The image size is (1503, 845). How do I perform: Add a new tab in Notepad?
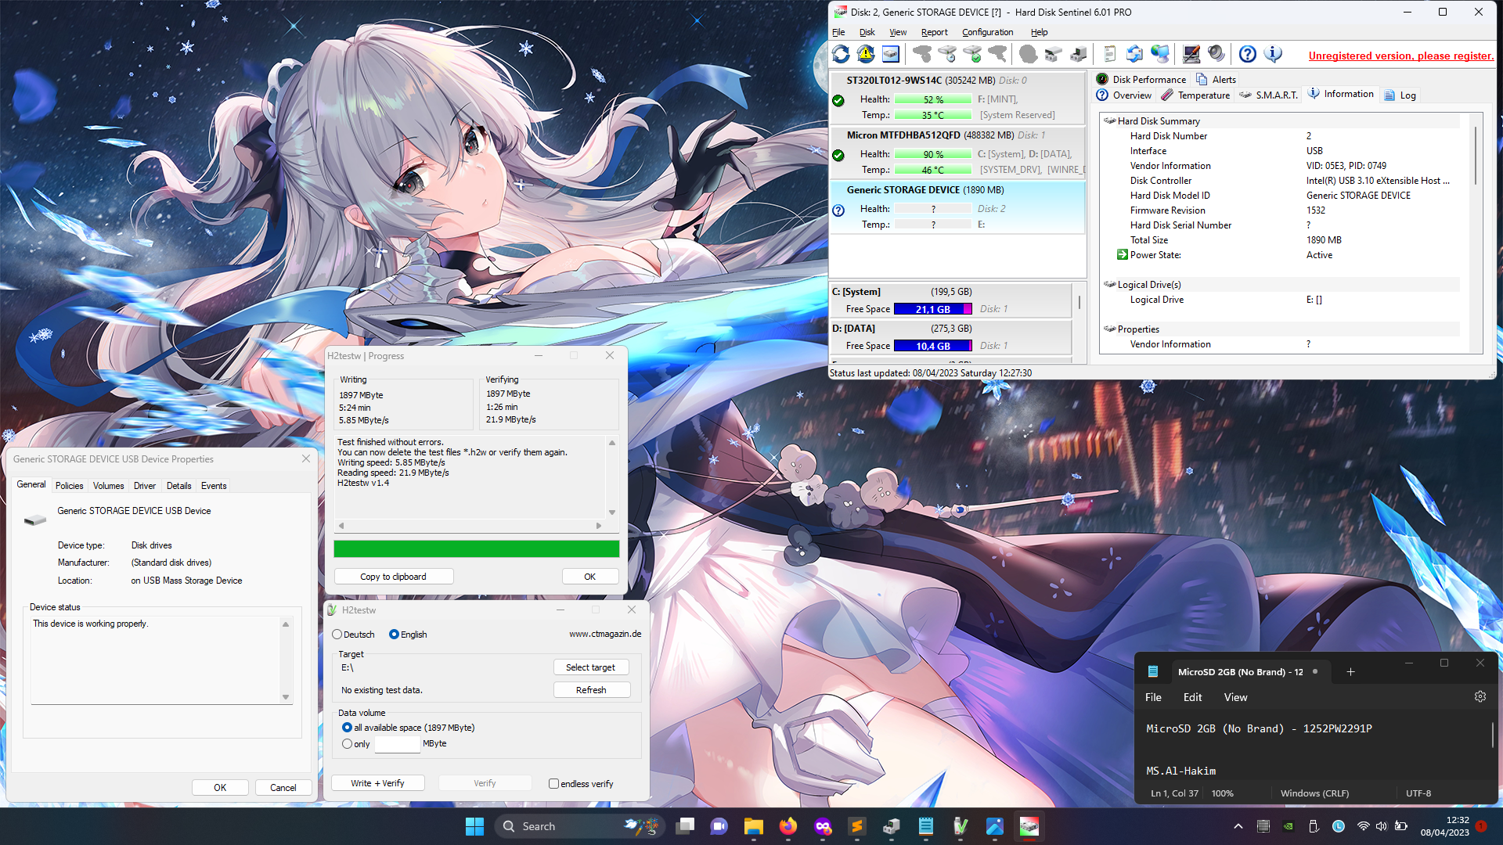point(1350,672)
